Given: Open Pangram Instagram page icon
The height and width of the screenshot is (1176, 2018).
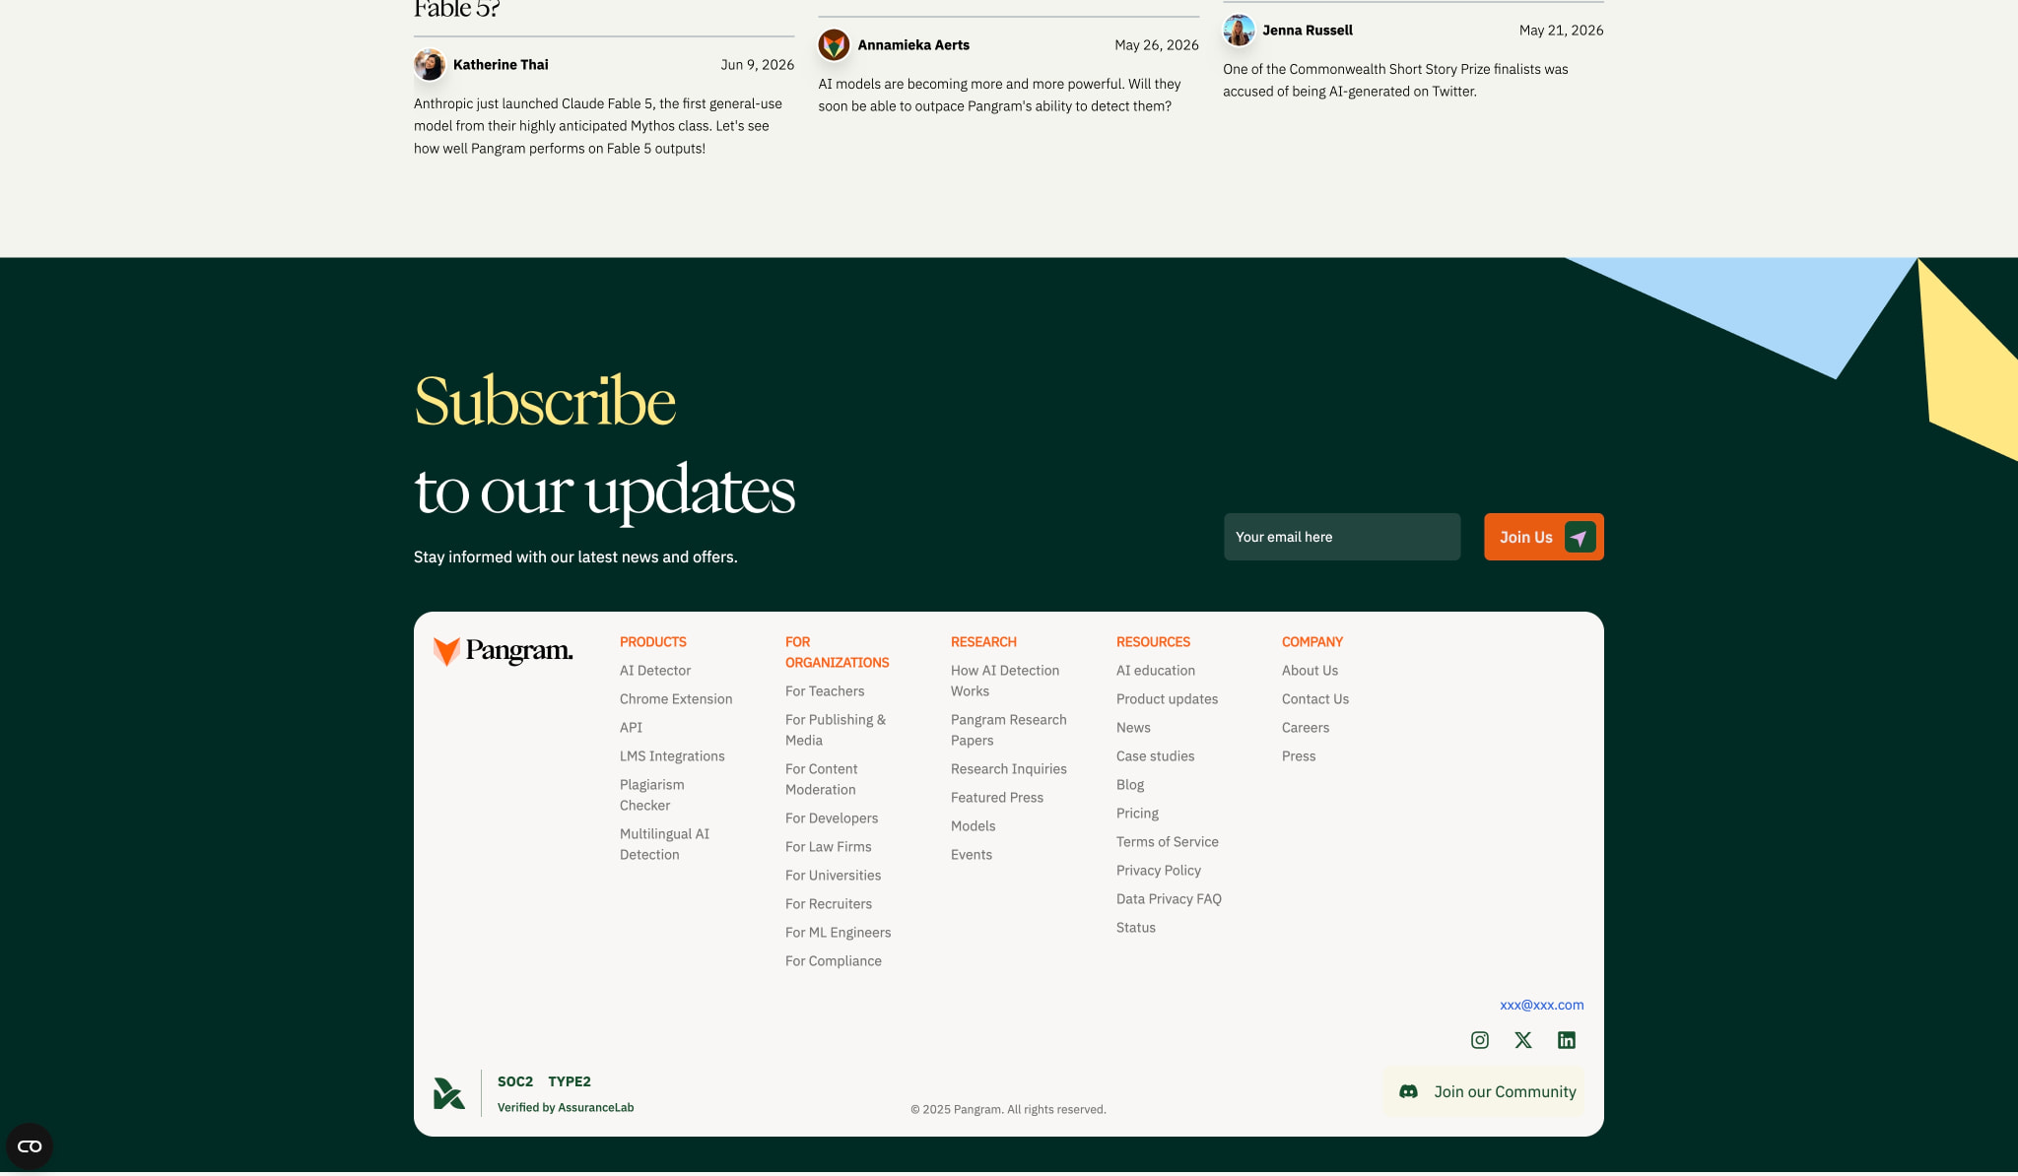Looking at the screenshot, I should point(1480,1040).
